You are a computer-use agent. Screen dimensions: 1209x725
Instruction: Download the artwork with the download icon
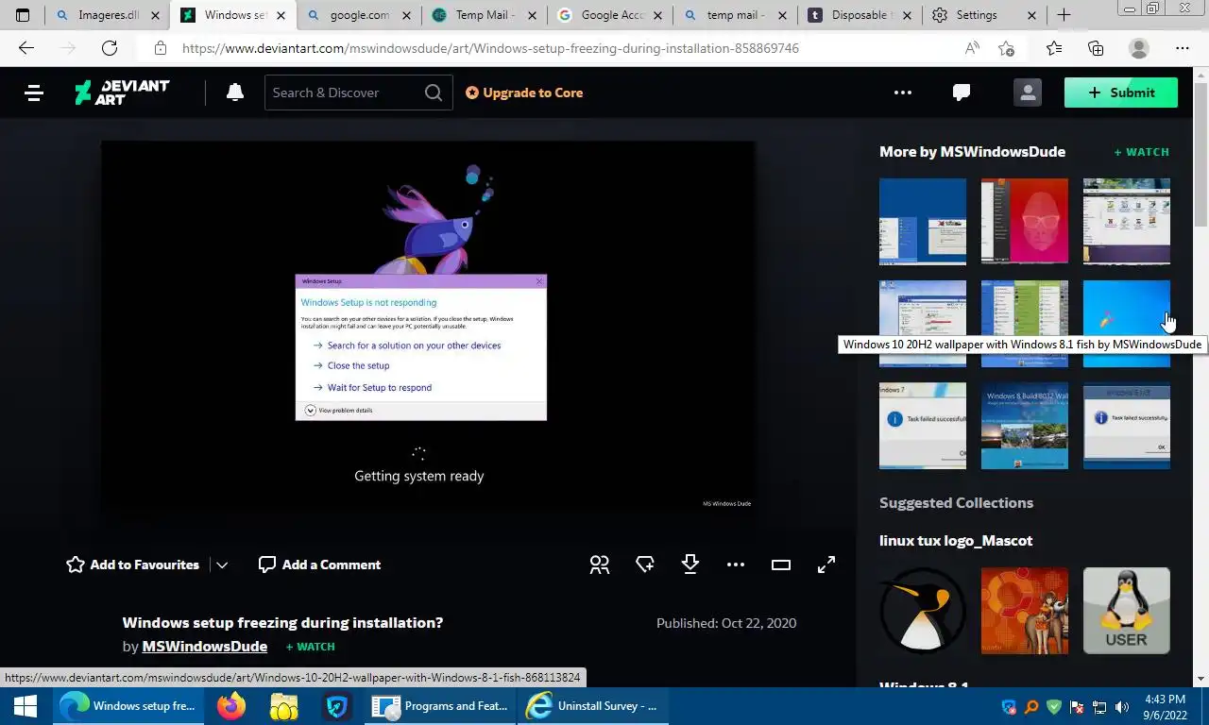tap(690, 565)
